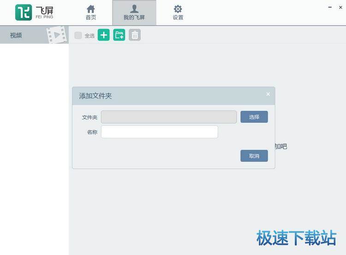Close the 添加文件夹 dialog
The image size is (346, 255).
point(268,94)
